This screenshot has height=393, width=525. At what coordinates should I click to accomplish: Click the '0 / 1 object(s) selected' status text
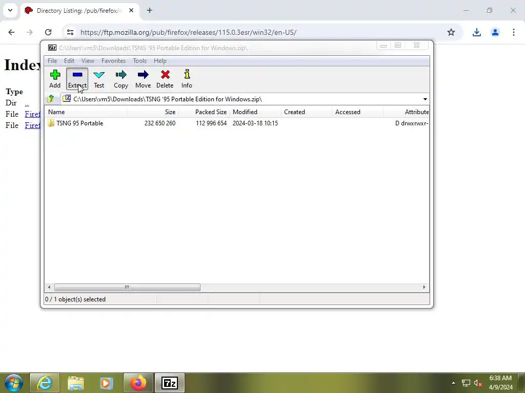75,299
